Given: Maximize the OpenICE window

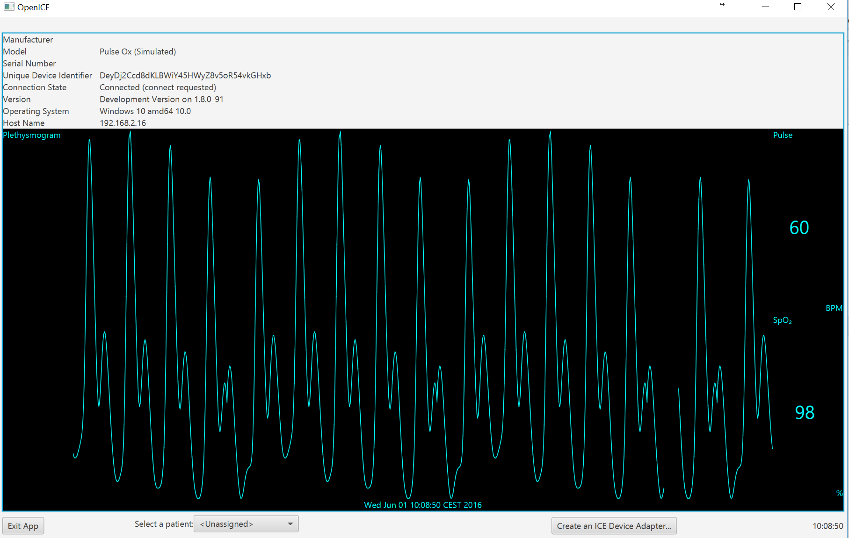Looking at the screenshot, I should (x=798, y=7).
